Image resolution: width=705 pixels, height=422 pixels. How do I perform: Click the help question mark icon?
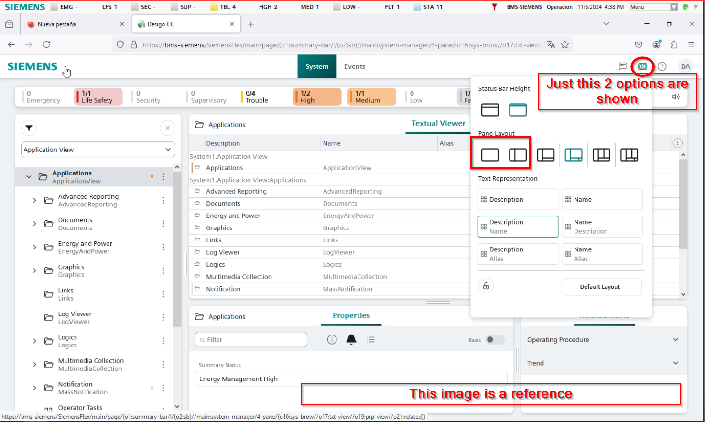tap(662, 66)
